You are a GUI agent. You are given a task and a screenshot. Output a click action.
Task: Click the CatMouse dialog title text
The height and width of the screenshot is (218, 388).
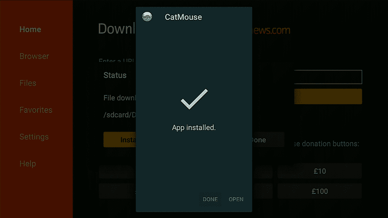[x=184, y=17]
